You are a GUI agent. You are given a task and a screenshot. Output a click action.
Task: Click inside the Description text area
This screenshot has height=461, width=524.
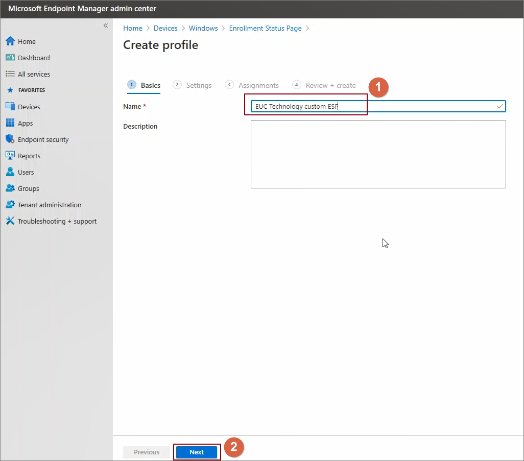[x=378, y=154]
